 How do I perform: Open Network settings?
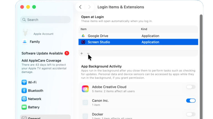click(x=34, y=99)
